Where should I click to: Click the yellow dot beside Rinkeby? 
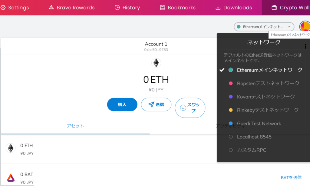(x=231, y=110)
